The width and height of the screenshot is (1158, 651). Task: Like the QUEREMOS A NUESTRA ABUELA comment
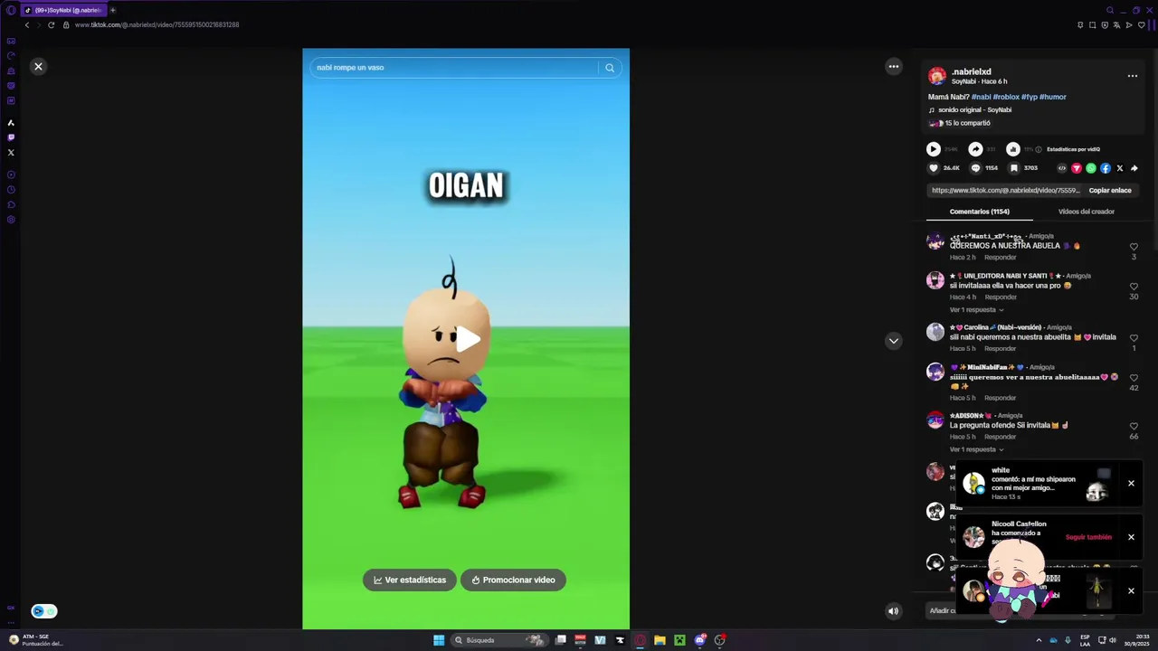click(1134, 247)
